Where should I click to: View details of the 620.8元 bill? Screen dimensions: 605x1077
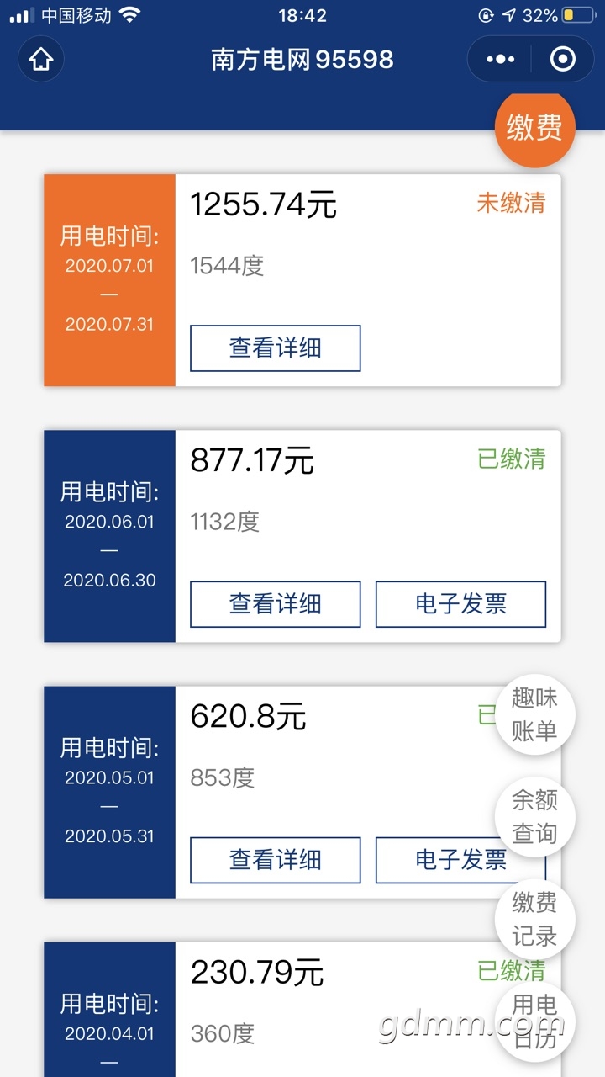coord(276,860)
